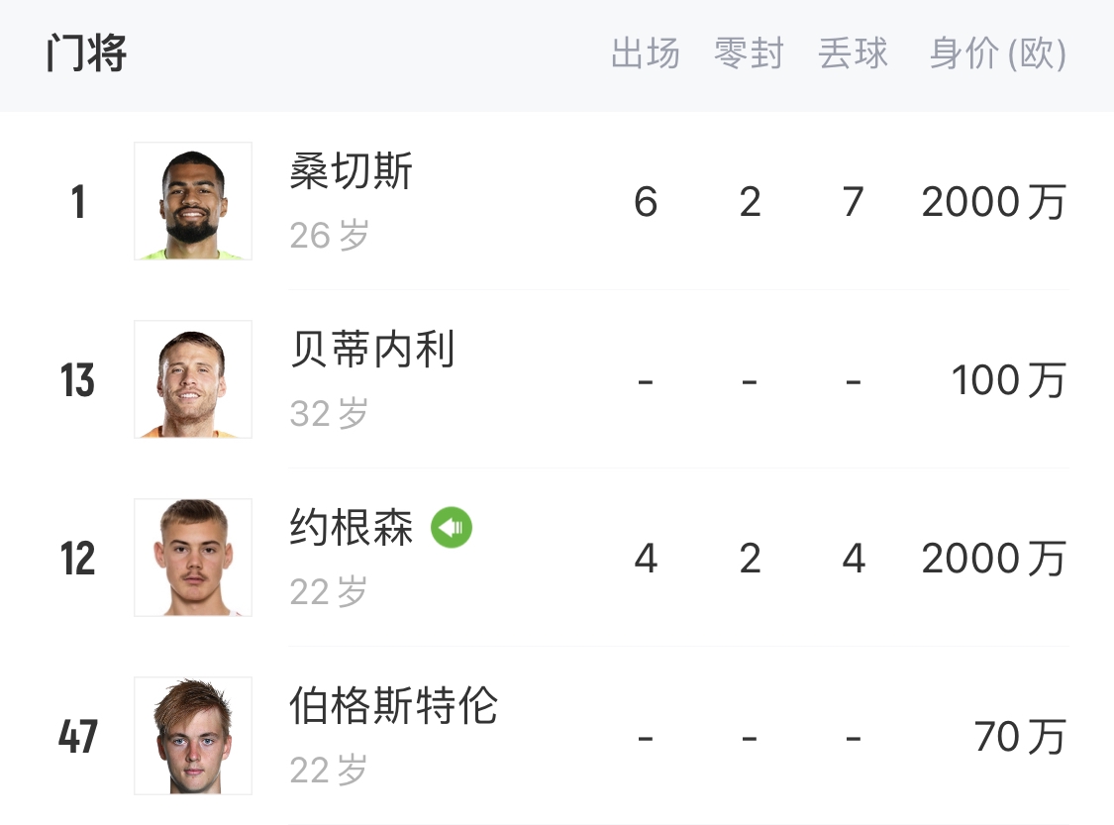
Task: Click the 门将 section title
Action: pyautogui.click(x=86, y=53)
